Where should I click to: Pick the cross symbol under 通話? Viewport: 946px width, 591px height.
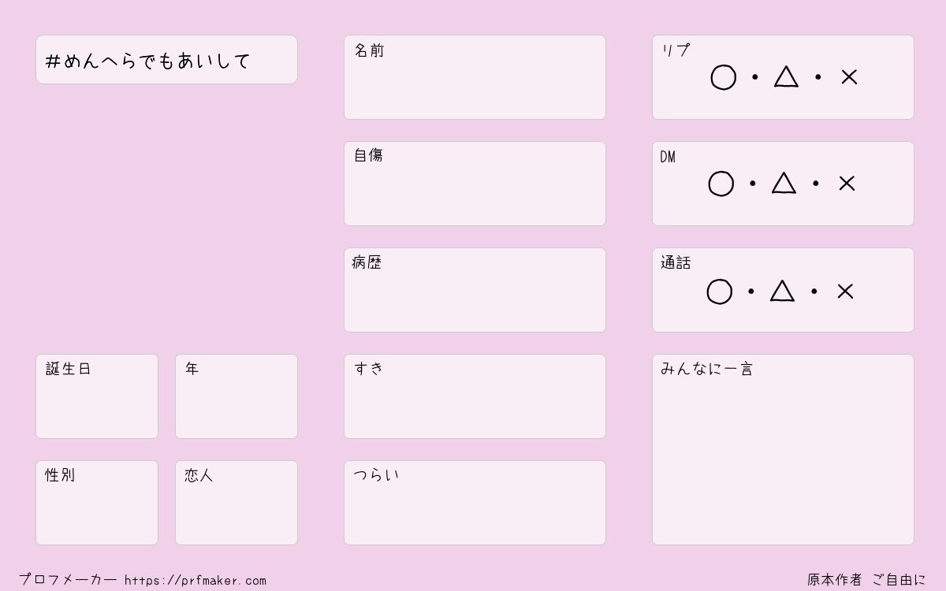(845, 292)
